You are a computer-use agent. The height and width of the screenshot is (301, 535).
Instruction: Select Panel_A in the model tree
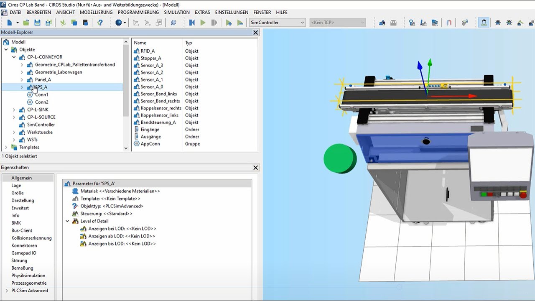[43, 79]
